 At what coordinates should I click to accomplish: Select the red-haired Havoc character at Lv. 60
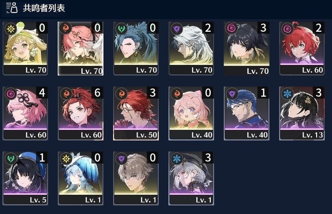tap(302, 49)
